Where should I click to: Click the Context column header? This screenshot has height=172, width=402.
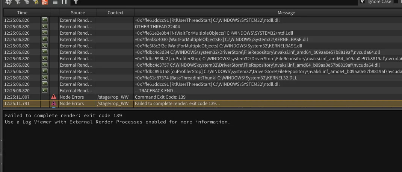click(x=115, y=13)
